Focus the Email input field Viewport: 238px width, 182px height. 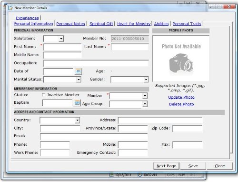coord(94,136)
